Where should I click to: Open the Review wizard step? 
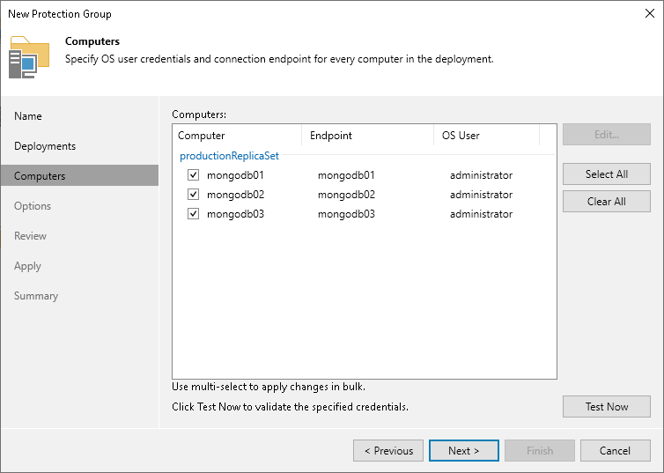coord(30,236)
